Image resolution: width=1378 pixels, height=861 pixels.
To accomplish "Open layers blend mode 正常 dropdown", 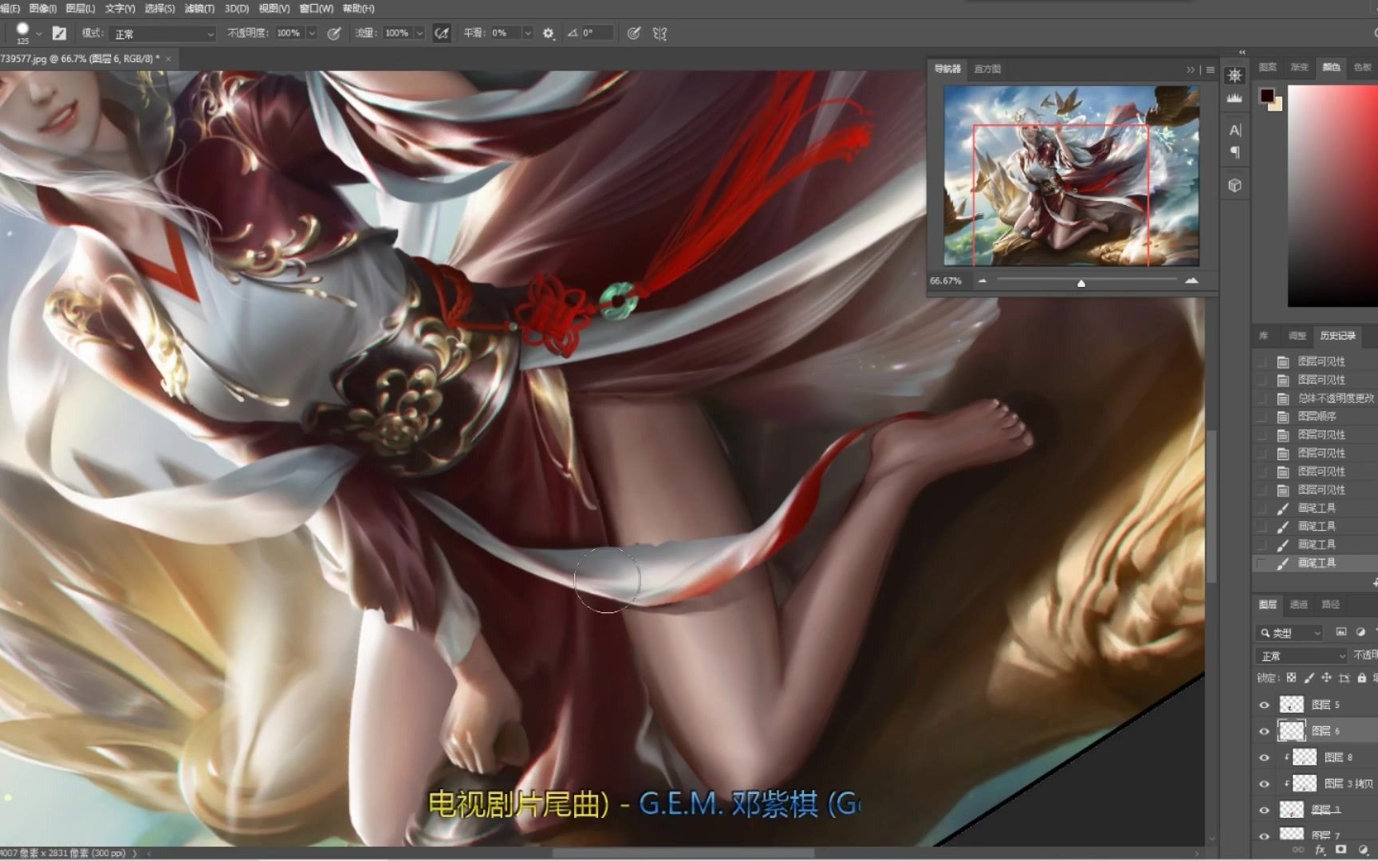I will 1301,656.
